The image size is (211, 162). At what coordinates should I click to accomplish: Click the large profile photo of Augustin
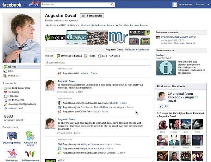click(x=21, y=38)
